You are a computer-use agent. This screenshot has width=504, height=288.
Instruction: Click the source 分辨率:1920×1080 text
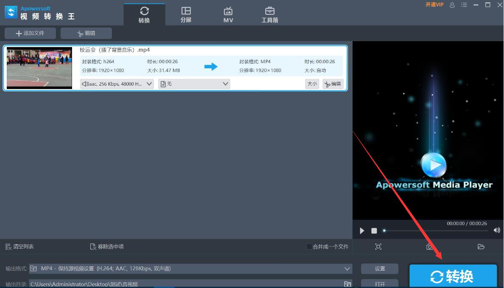click(103, 70)
